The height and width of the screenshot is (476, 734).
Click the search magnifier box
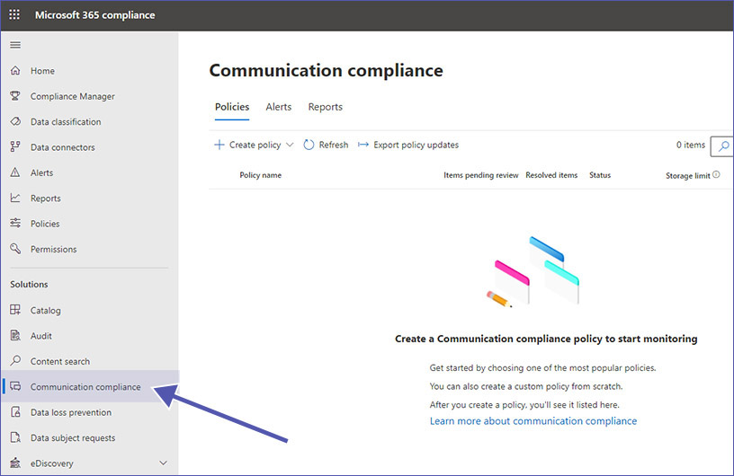721,145
